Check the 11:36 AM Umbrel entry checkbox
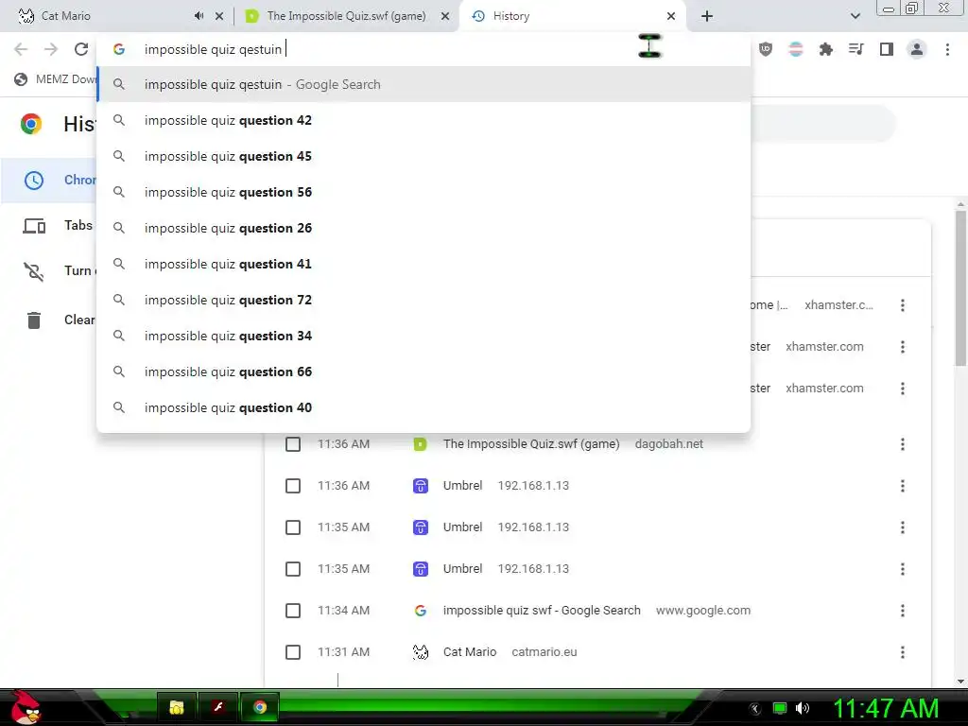 click(x=293, y=486)
